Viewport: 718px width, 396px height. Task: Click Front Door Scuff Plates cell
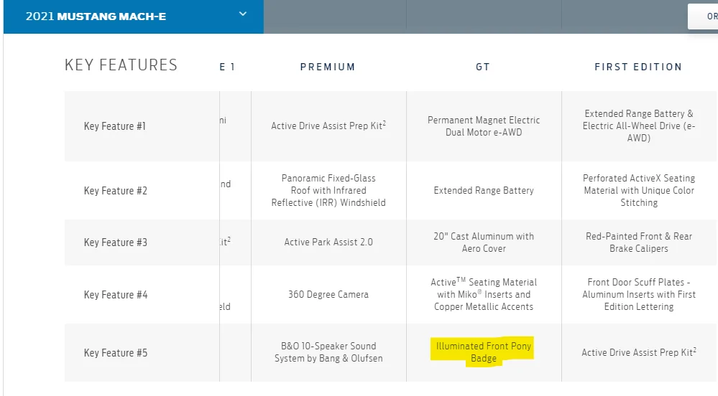[x=639, y=294]
